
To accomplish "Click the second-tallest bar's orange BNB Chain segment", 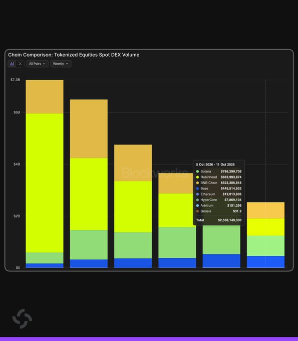I will click(89, 129).
